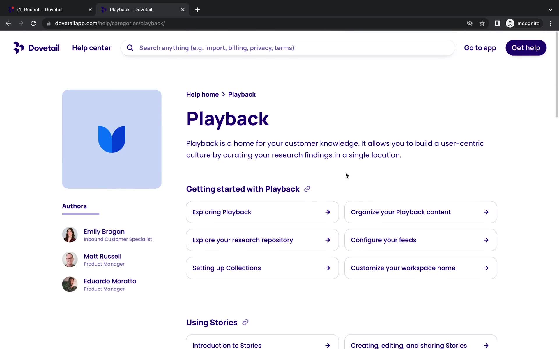Click Go to app link
This screenshot has width=559, height=349.
click(480, 48)
